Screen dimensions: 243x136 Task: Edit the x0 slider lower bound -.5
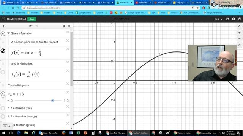tap(10, 101)
